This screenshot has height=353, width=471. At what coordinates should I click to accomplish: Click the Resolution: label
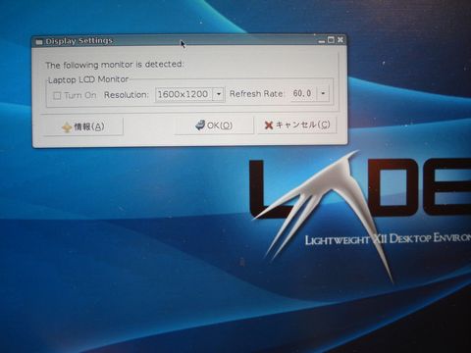pos(127,95)
